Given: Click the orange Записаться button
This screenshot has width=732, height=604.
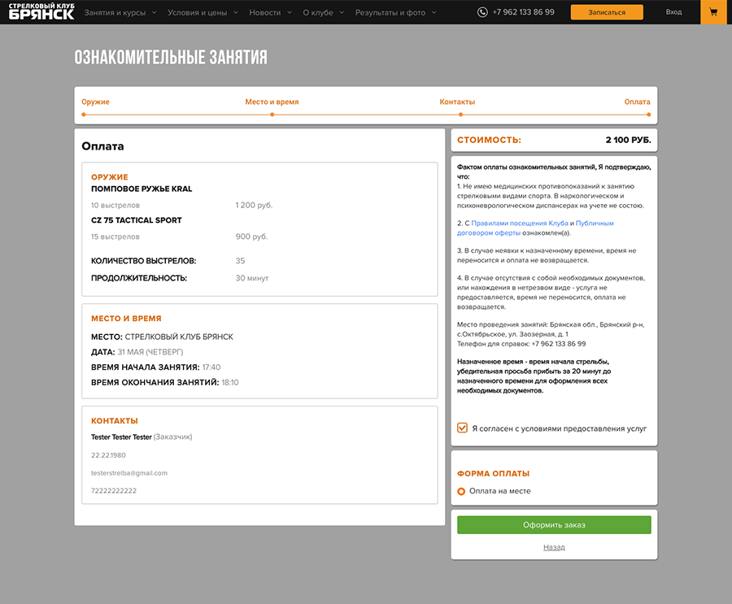Looking at the screenshot, I should (x=607, y=12).
